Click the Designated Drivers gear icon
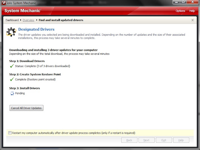The image size is (200, 150). (11, 32)
